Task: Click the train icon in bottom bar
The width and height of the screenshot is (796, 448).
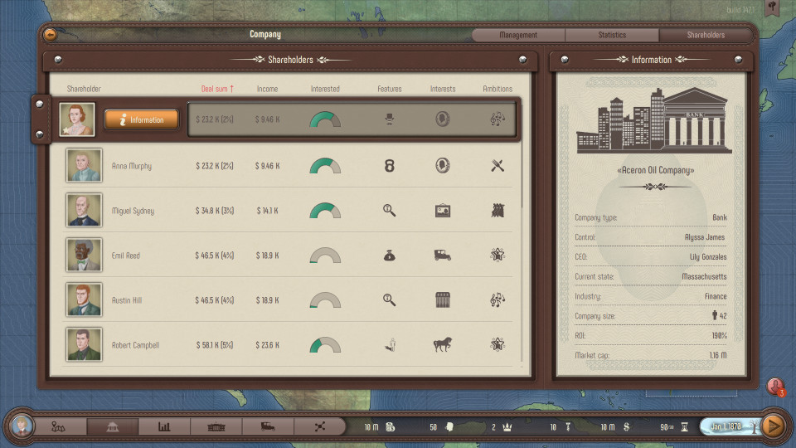Action: pos(268,426)
